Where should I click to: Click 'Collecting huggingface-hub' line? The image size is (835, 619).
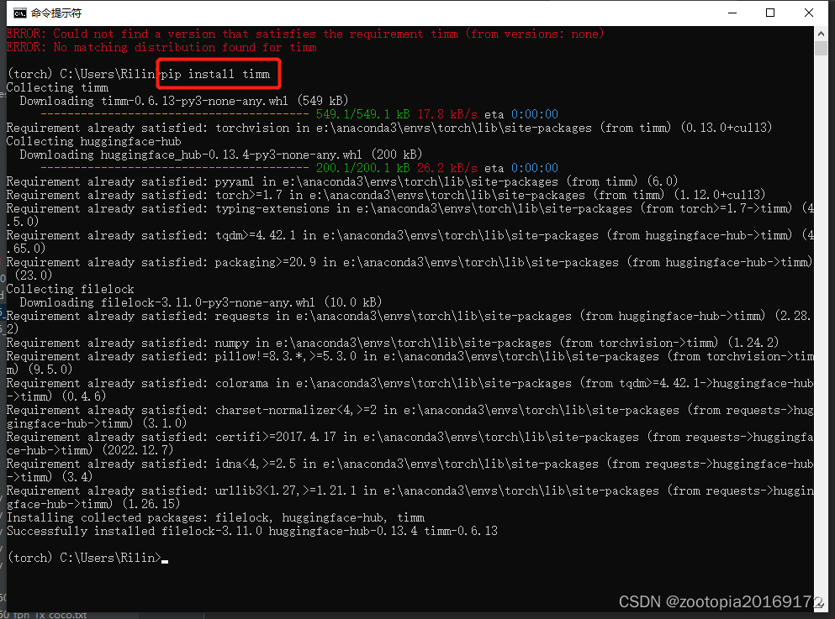tap(93, 141)
